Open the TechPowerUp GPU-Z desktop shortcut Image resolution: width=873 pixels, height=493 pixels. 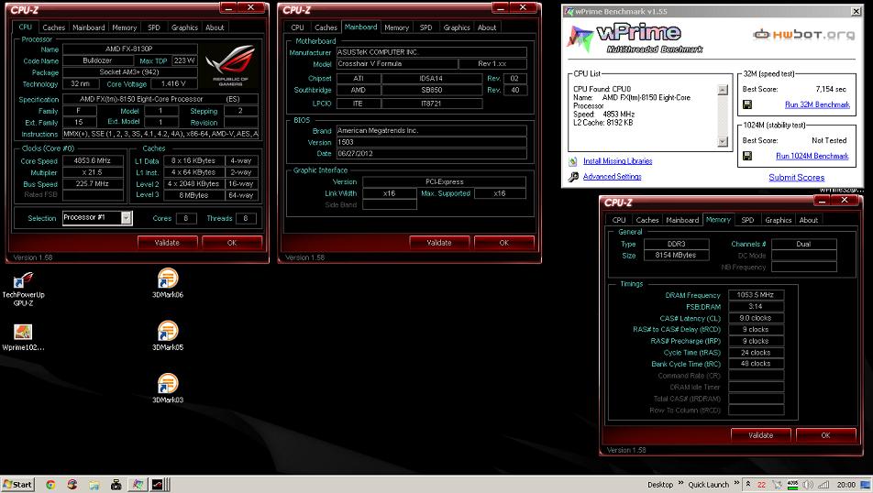pos(23,290)
